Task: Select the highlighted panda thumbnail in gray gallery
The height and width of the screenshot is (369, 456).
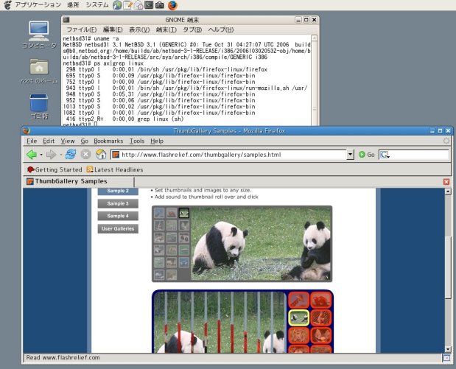Action: 183,213
